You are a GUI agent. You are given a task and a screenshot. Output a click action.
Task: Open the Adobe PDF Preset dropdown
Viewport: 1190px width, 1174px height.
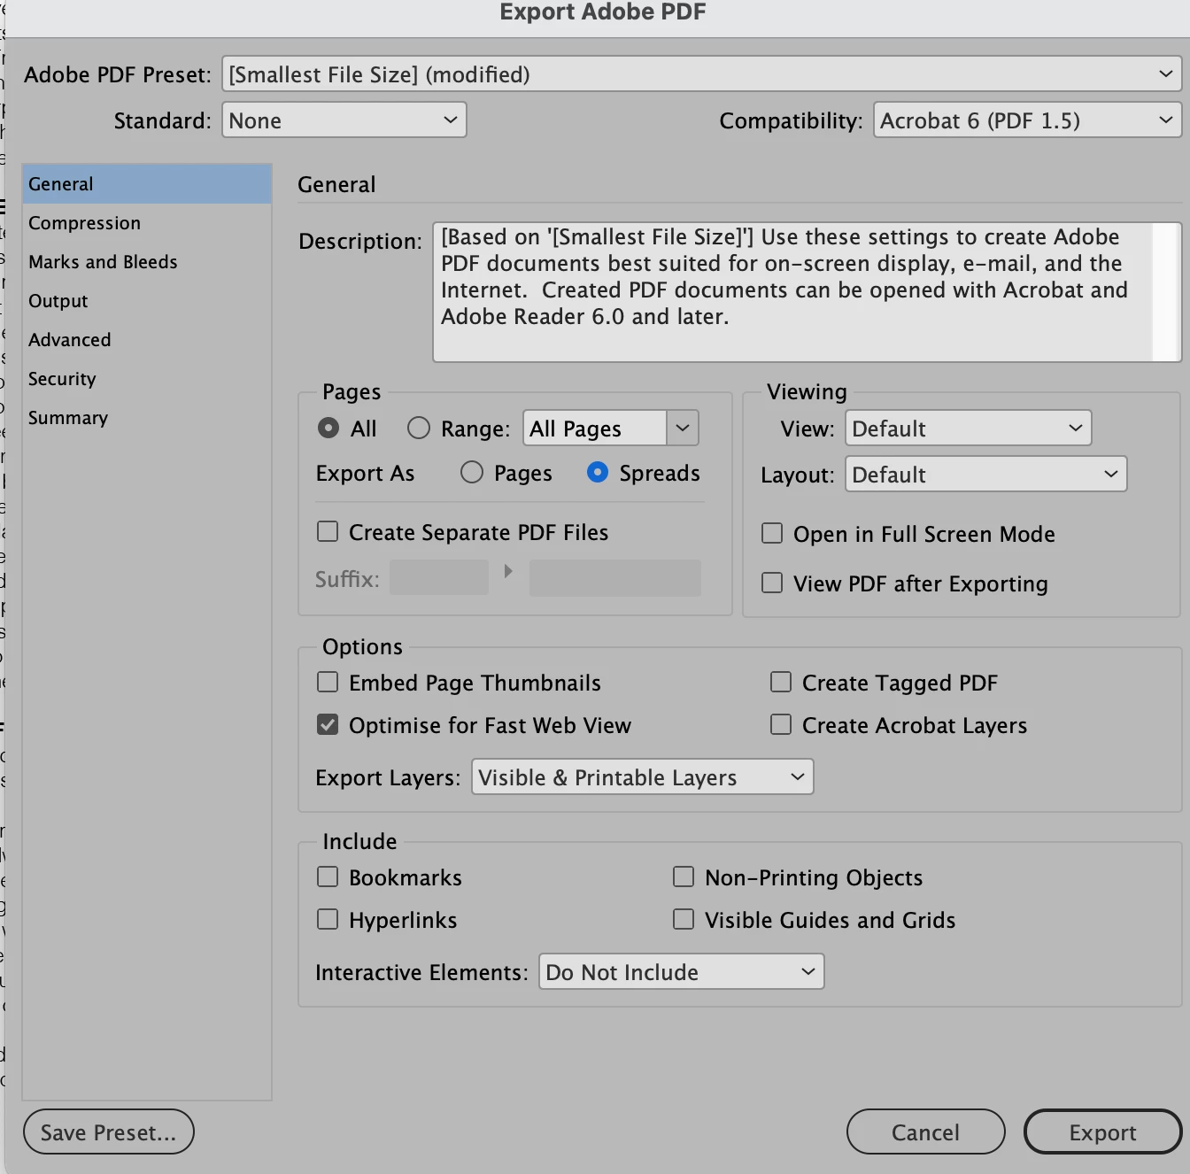click(701, 74)
